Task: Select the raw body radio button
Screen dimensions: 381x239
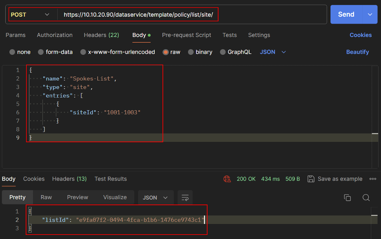Action: [x=166, y=52]
